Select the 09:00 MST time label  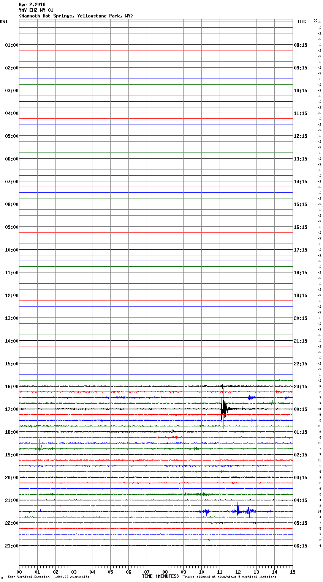pyautogui.click(x=12, y=227)
